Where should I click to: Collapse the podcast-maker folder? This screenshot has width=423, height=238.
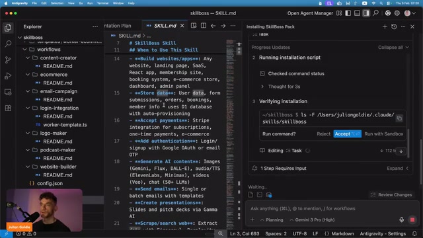[x=28, y=150]
